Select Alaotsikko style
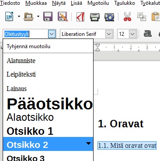 pos(48,117)
